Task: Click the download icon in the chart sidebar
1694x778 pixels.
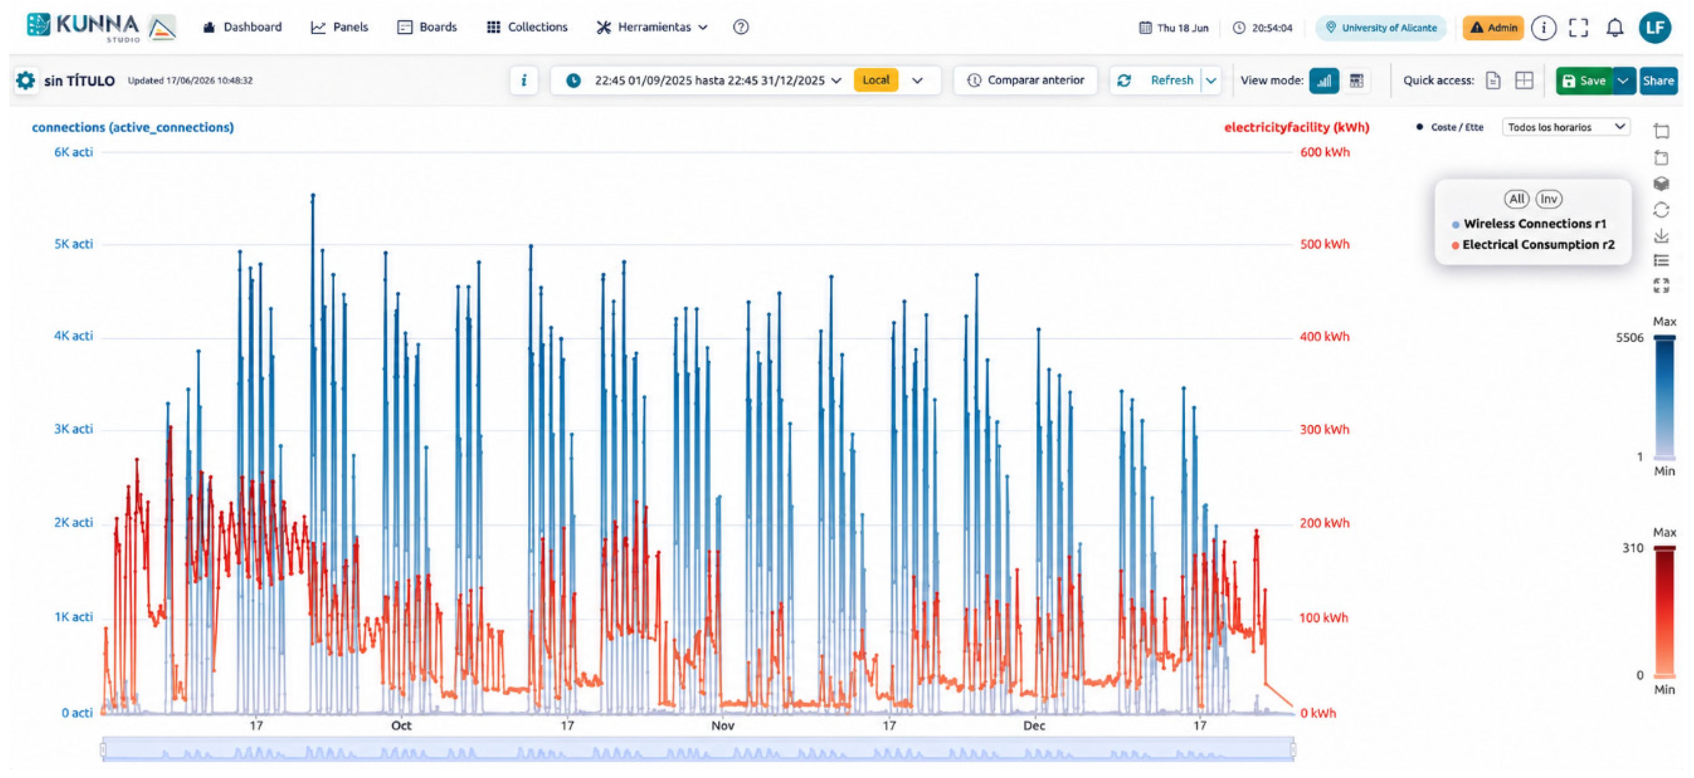Action: coord(1661,235)
